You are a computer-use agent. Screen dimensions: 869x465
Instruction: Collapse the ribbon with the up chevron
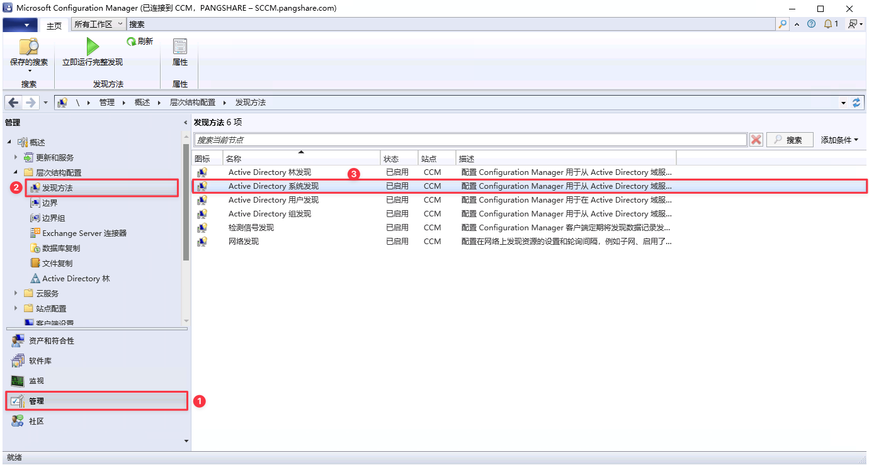click(797, 24)
